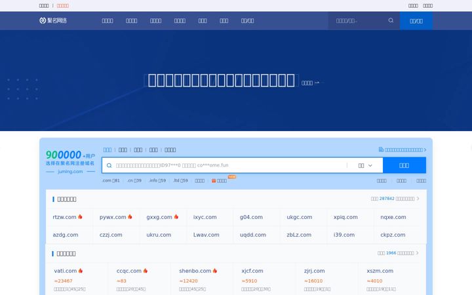Open domain zbLz.com
The image size is (472, 295).
pyautogui.click(x=299, y=235)
